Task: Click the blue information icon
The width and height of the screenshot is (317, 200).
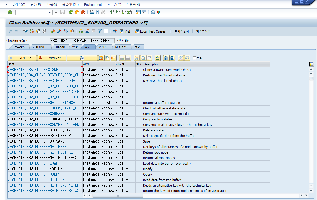Action: [106, 31]
